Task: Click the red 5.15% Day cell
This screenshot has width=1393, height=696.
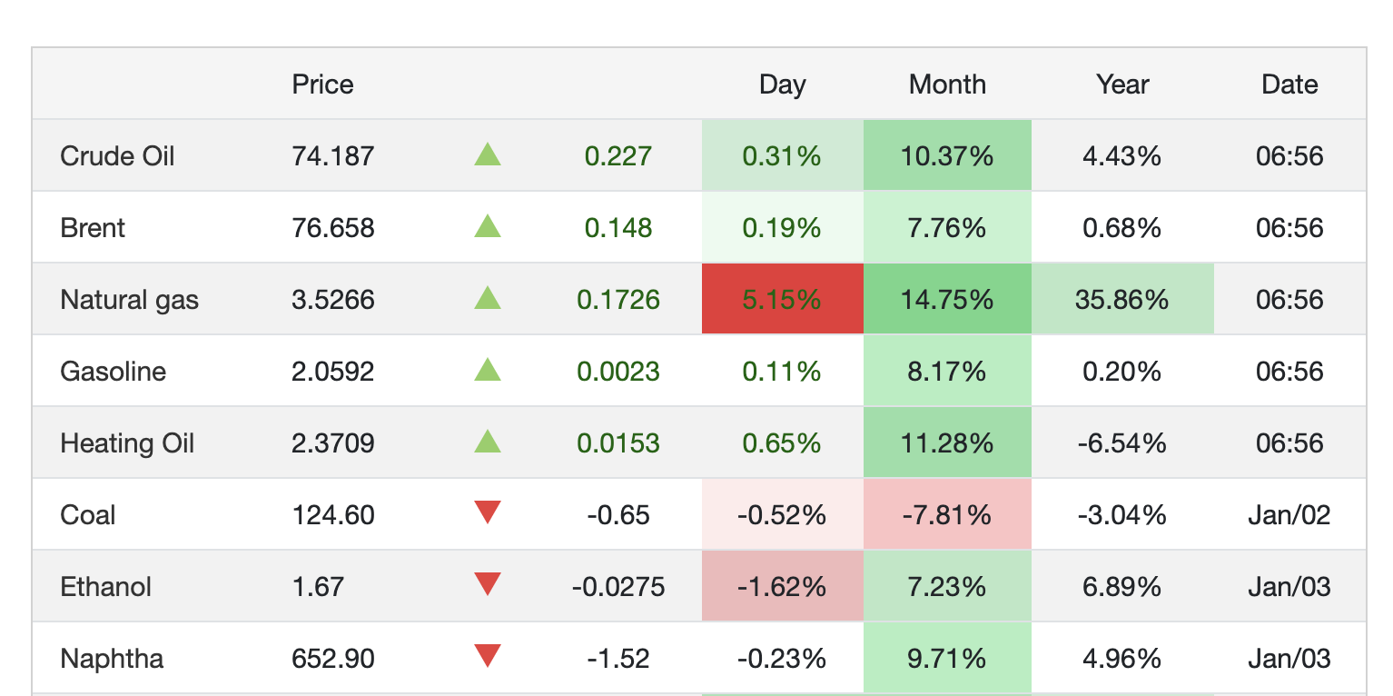Action: click(x=782, y=299)
